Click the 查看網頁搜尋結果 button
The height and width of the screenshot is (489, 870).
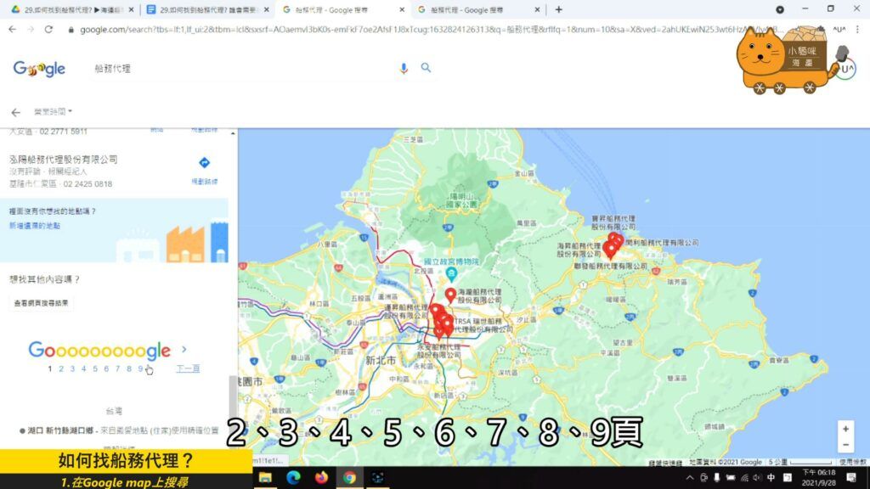tap(41, 303)
